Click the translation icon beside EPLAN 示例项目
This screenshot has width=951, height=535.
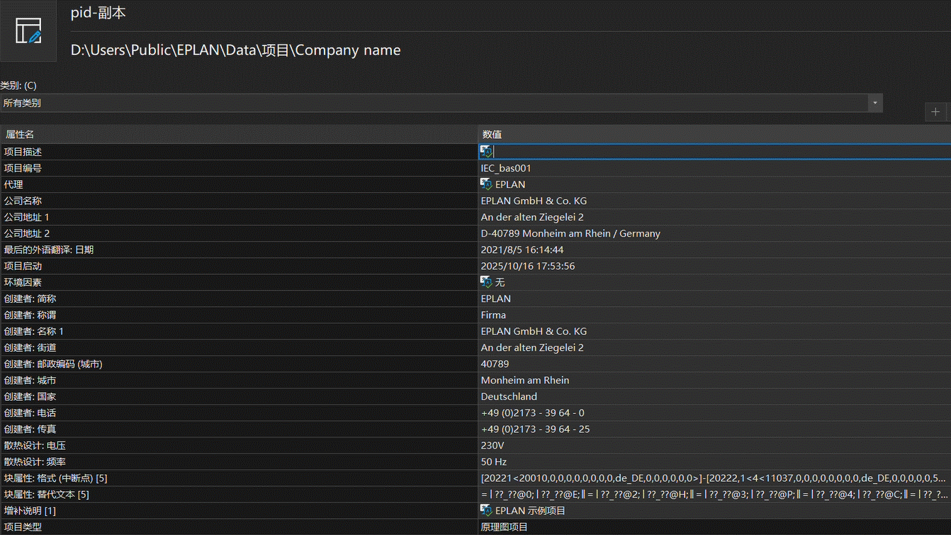[x=486, y=510]
